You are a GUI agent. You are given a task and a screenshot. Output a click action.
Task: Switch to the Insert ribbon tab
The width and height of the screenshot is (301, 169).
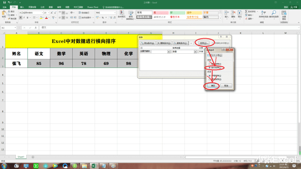(x=22, y=7)
